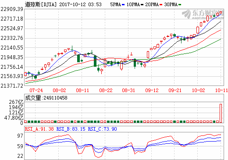Click the 08-02 date label
The height and width of the screenshot is (160, 228).
[59, 90]
